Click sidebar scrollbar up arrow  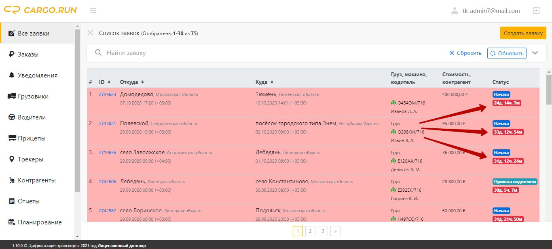click(x=78, y=26)
